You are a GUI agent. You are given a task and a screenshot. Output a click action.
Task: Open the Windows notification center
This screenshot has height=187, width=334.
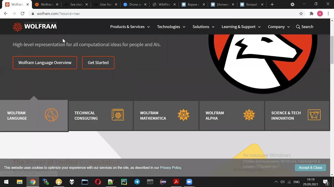pyautogui.click(x=325, y=182)
